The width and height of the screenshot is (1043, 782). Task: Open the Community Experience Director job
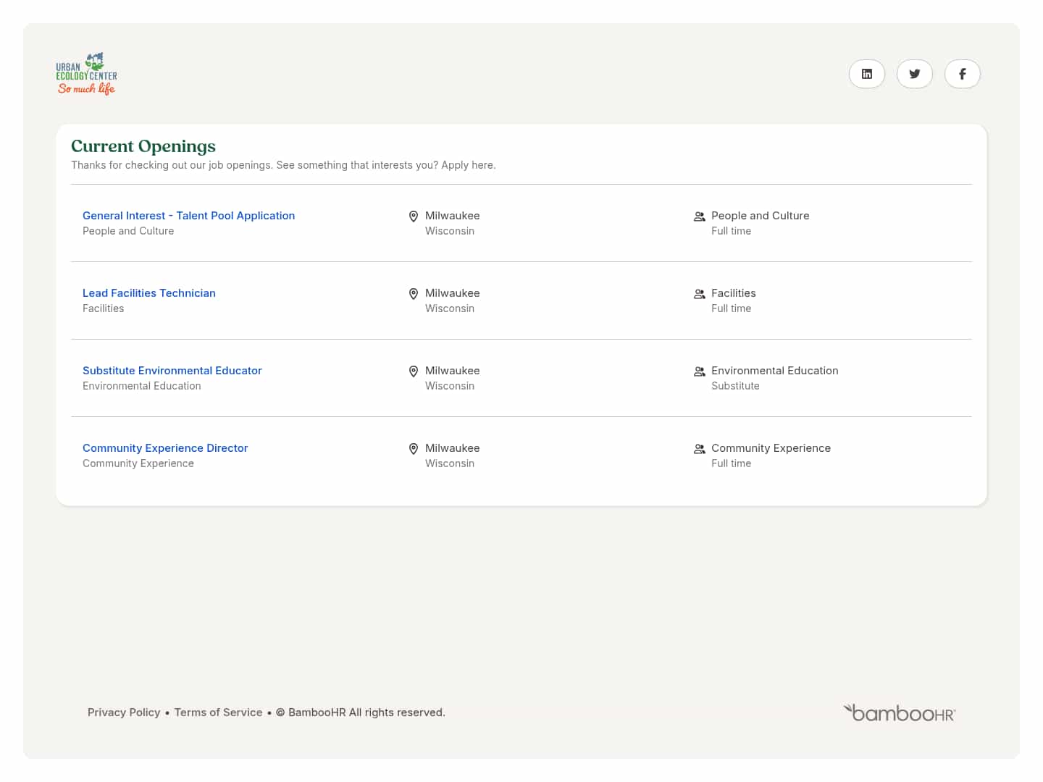click(165, 448)
